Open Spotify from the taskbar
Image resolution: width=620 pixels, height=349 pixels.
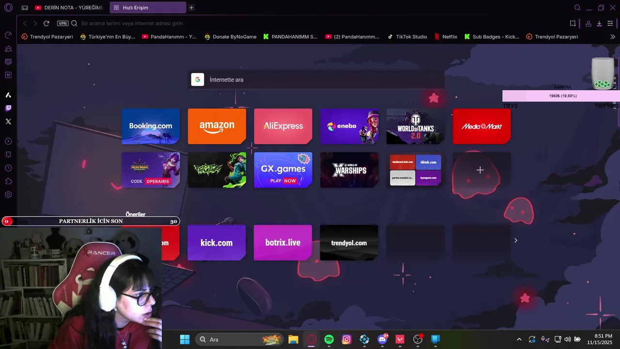[329, 339]
